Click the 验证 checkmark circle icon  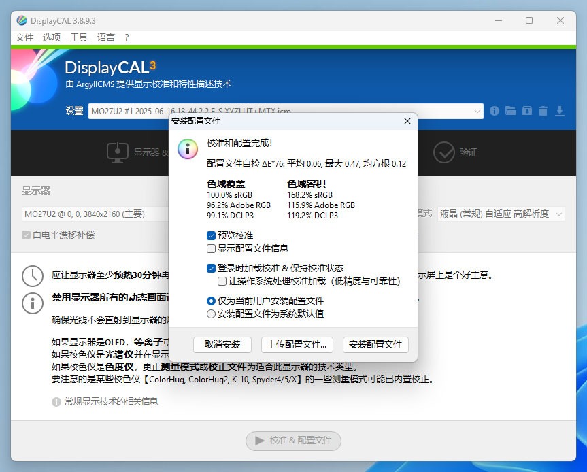point(444,152)
